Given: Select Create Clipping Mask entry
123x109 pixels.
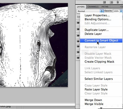Looking at the screenshot, I should click(x=101, y=62).
